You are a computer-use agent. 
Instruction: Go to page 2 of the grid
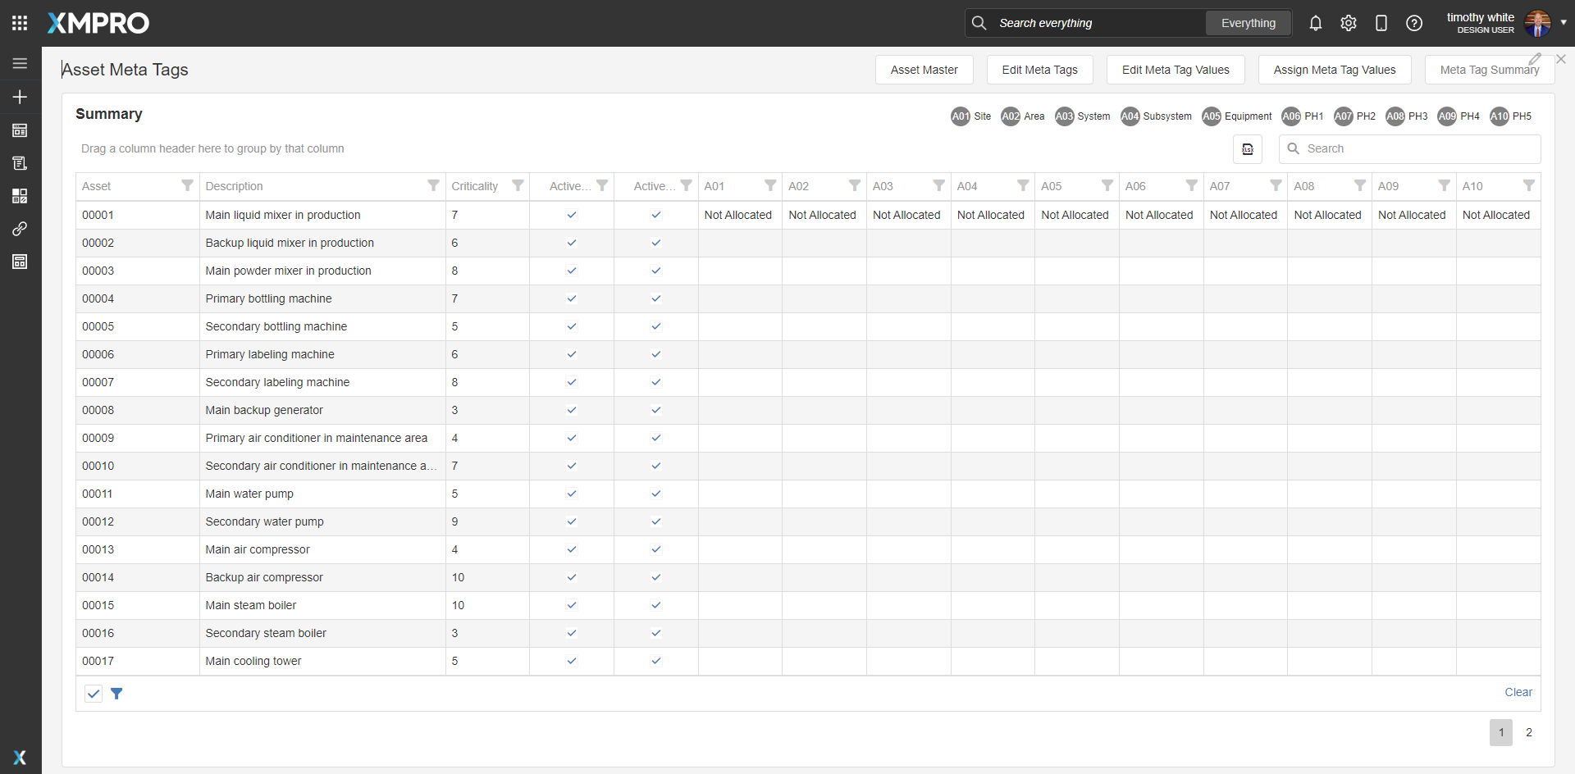[1529, 732]
